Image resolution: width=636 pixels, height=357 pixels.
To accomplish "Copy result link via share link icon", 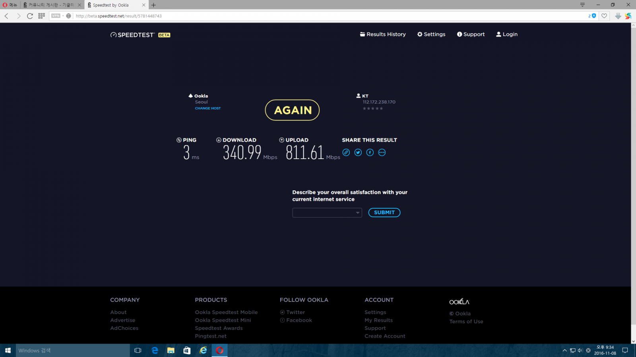I will (346, 153).
